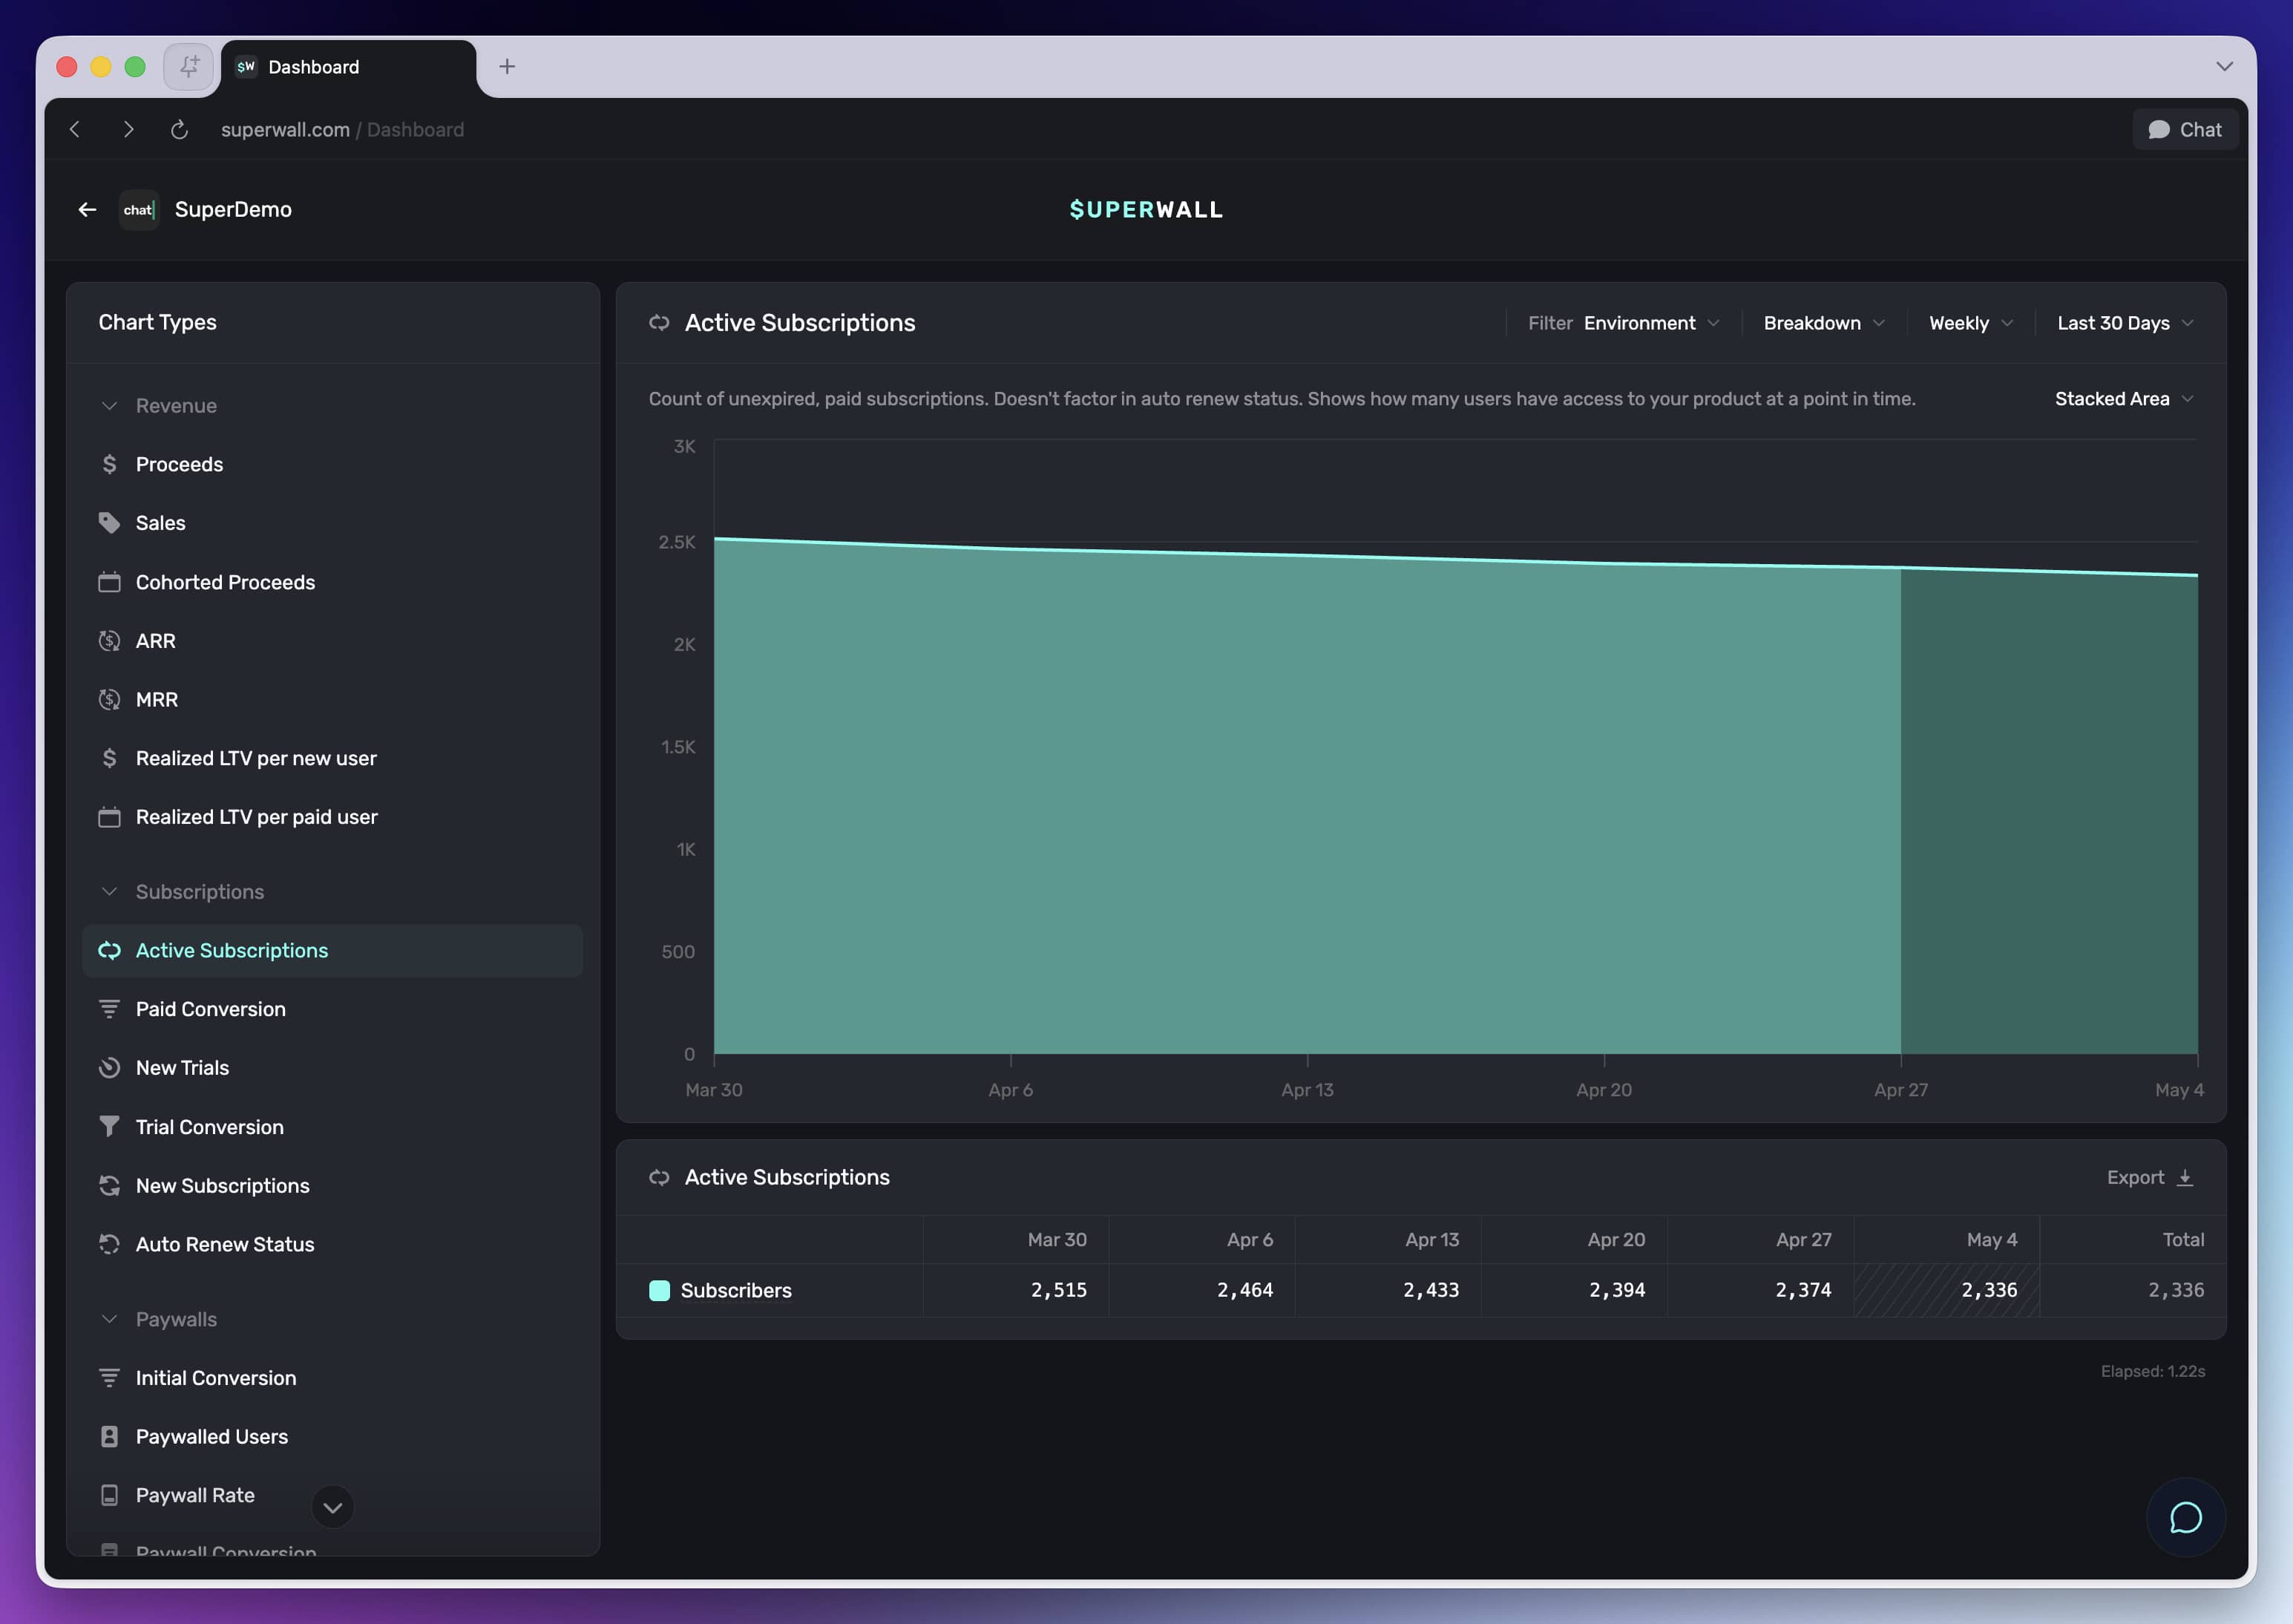Click the Apr 20 cell value 2,394
This screenshot has width=2293, height=1624.
[x=1616, y=1290]
